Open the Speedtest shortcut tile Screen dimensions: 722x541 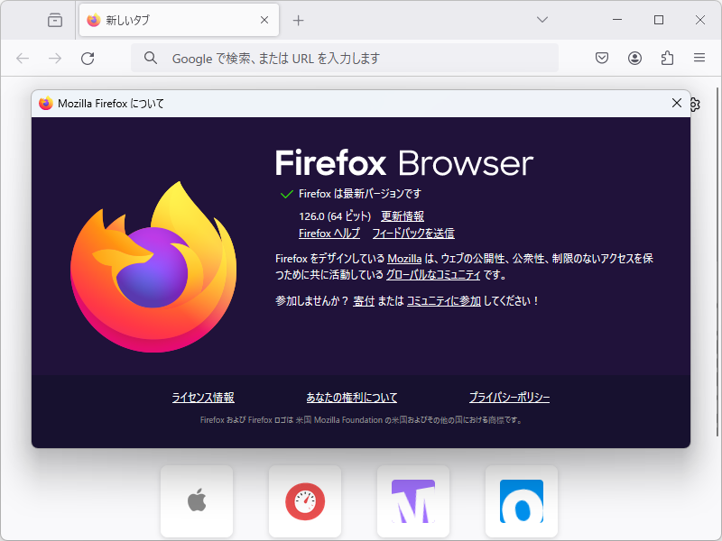point(305,500)
